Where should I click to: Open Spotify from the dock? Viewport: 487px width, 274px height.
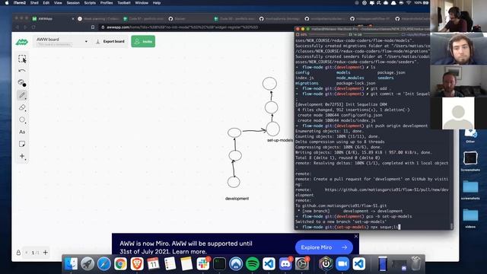click(252, 264)
